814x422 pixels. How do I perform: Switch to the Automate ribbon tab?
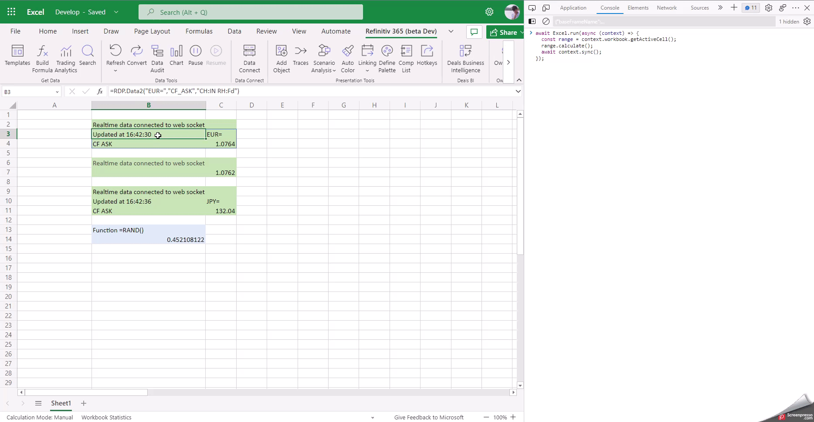pos(336,31)
